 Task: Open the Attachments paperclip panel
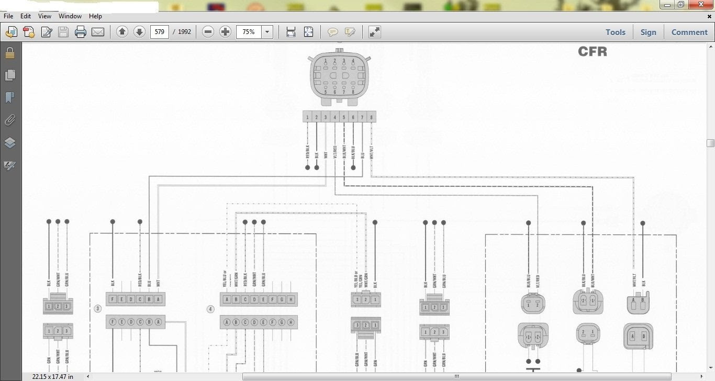pyautogui.click(x=9, y=120)
